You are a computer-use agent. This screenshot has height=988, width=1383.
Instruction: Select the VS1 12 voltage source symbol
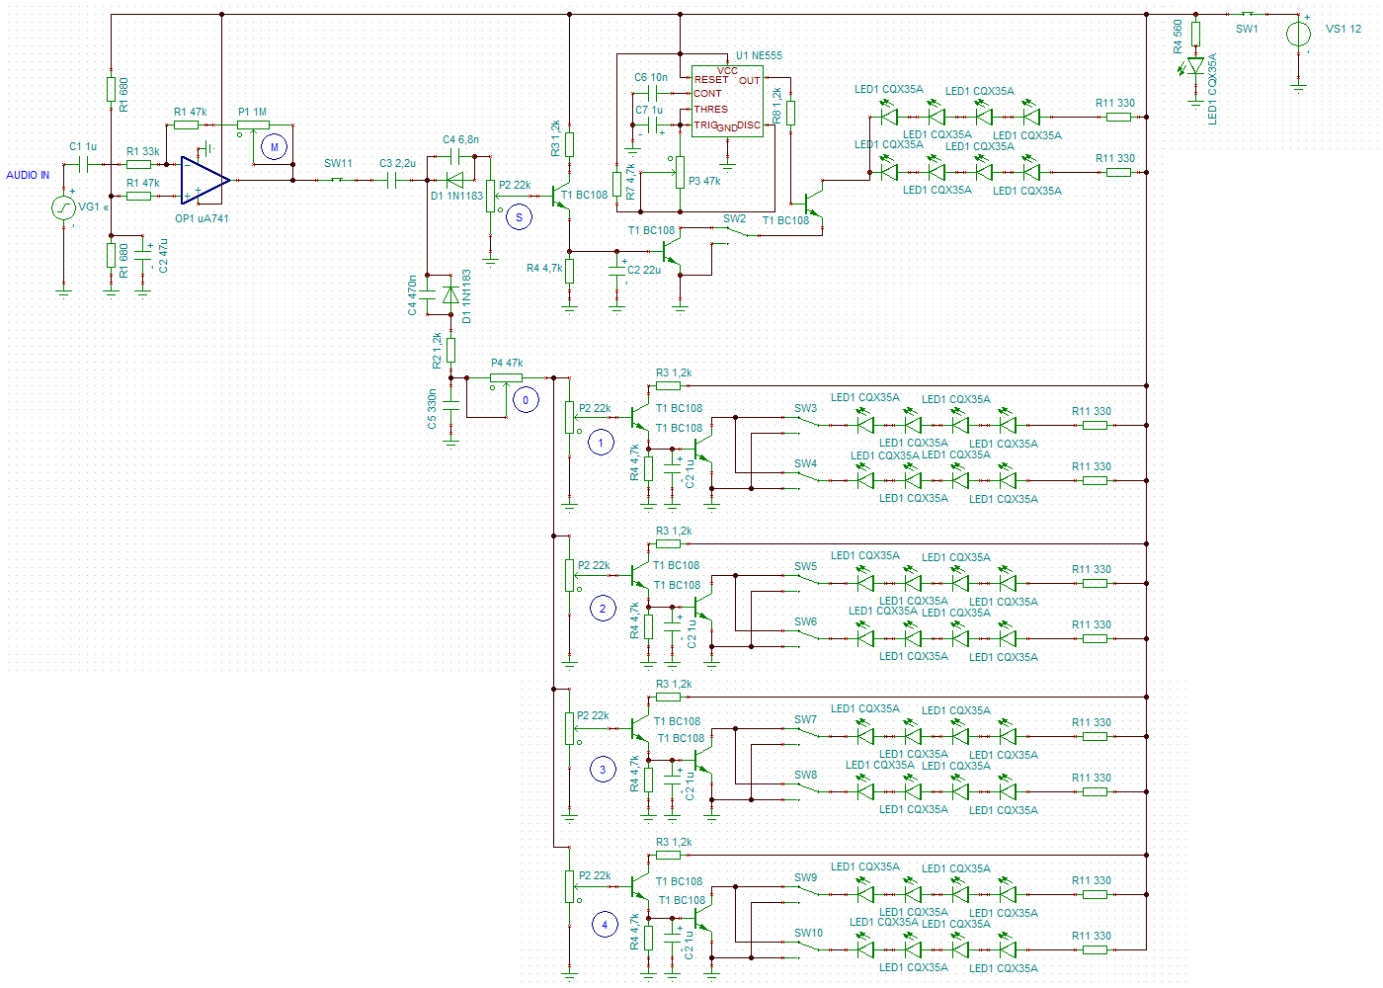(x=1298, y=35)
